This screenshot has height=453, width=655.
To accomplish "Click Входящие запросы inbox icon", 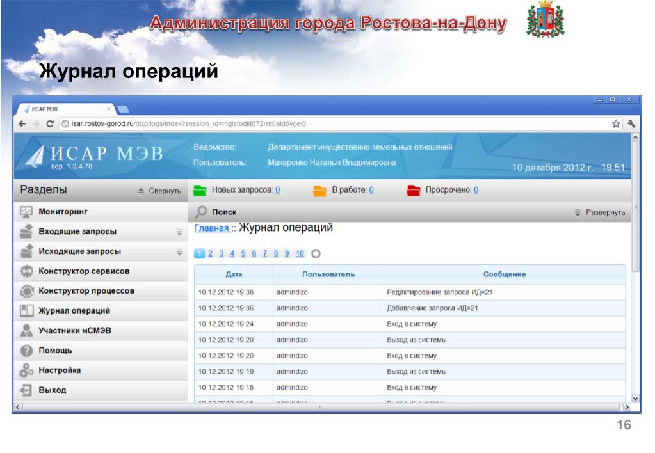I will (x=27, y=232).
